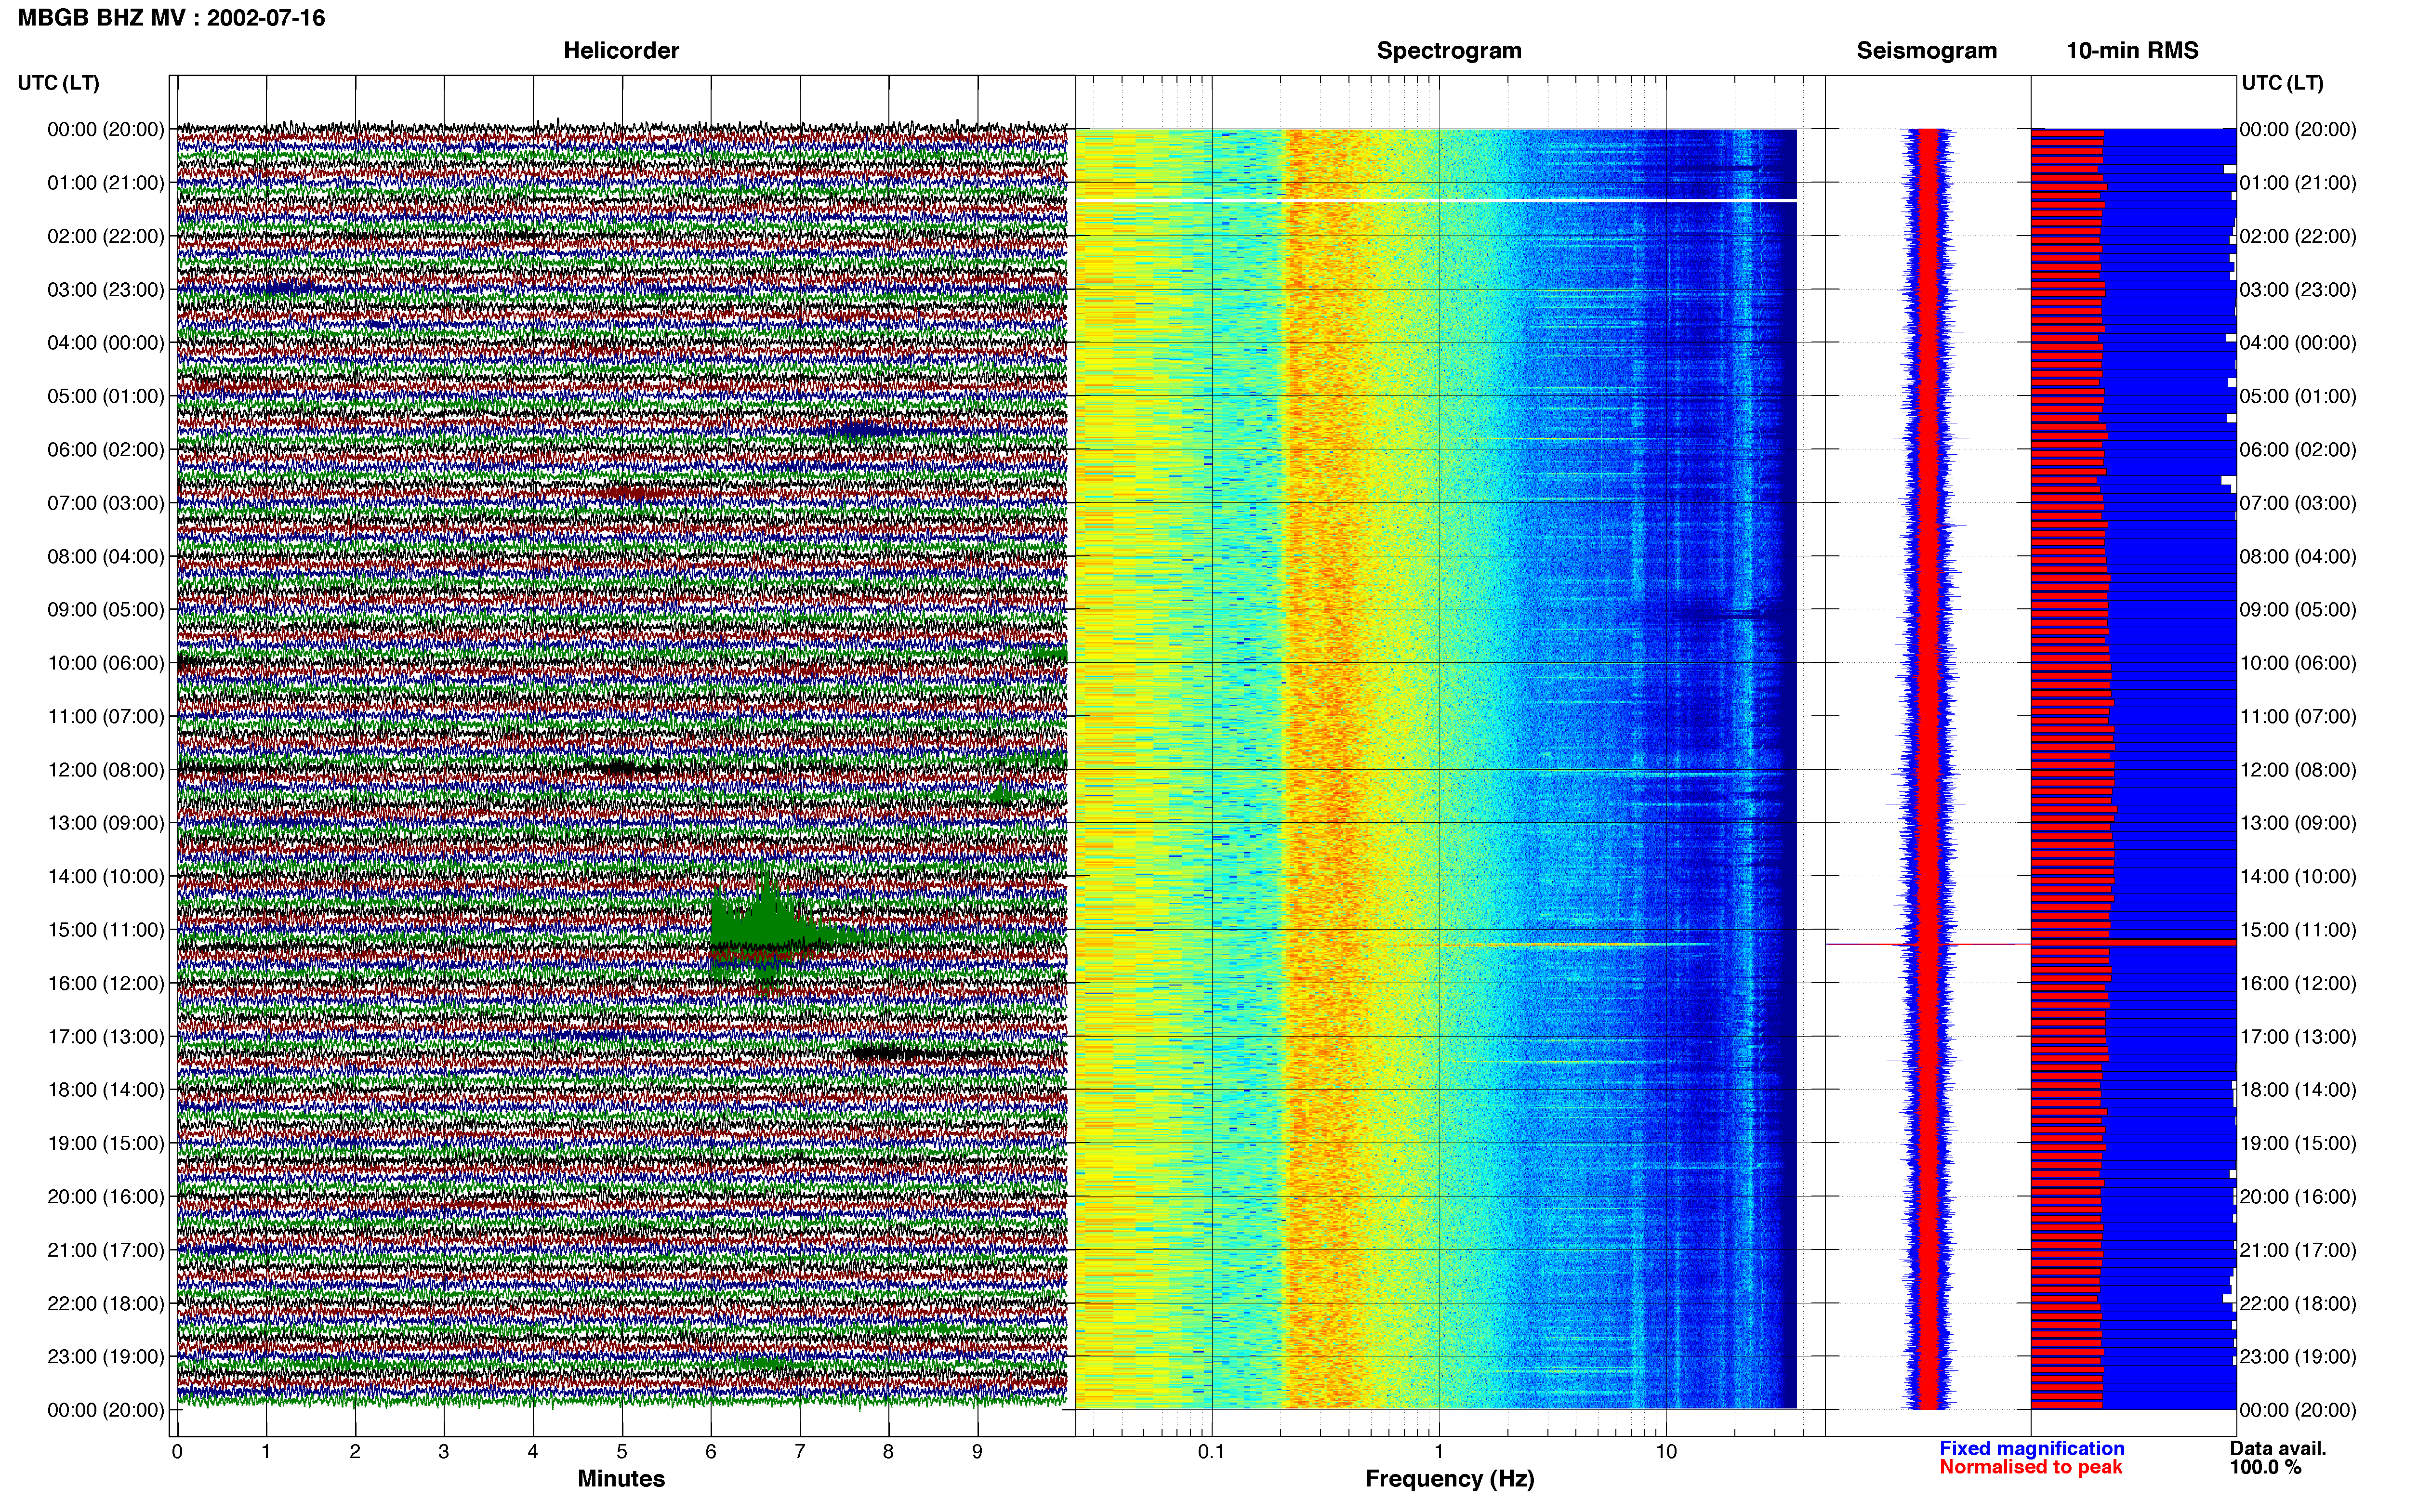Click the blue 'Fixed magnification' legend text
Screen dimensions: 2418x1512
click(x=2031, y=1448)
